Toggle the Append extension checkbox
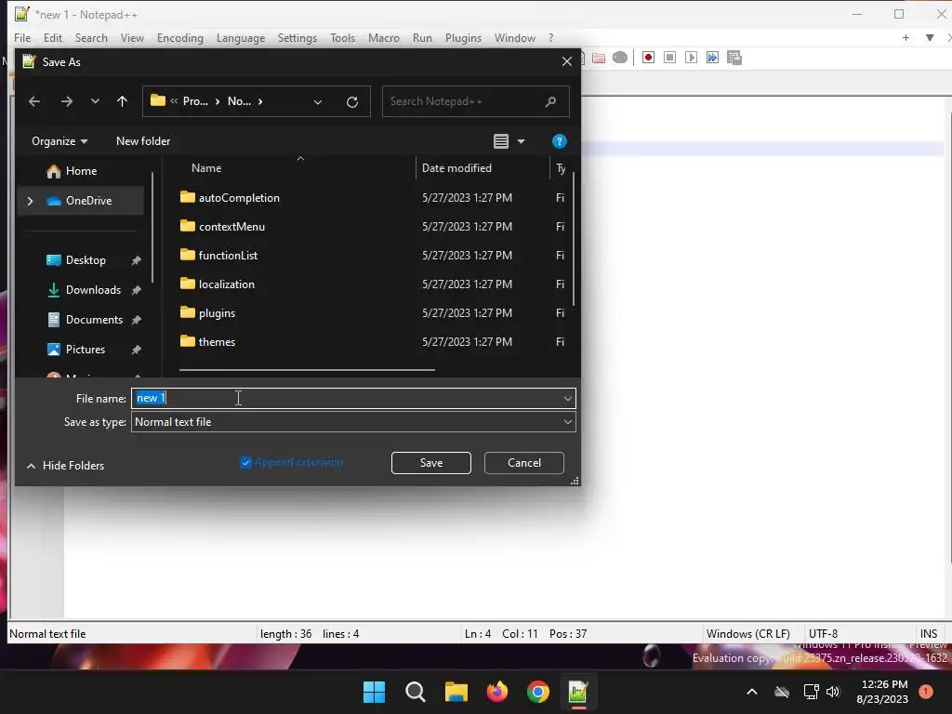Viewport: 952px width, 714px height. point(245,463)
